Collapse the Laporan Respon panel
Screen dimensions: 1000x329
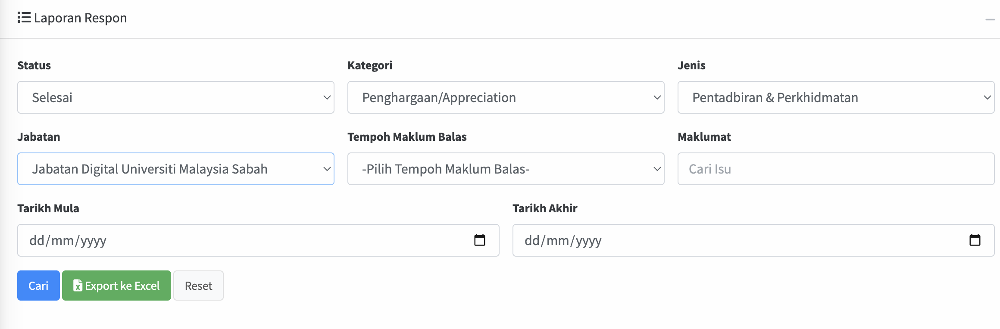[990, 19]
